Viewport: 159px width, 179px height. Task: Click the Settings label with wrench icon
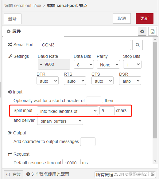(18, 56)
